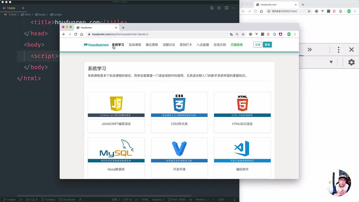The image size is (359, 202).
Task: Close the houdunren tab in front window
Action: pos(116,27)
